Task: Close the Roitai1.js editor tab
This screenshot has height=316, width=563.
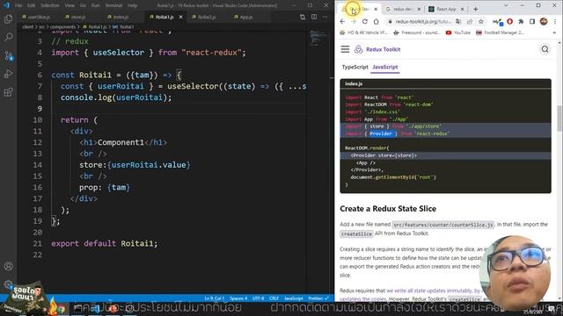Action: 180,17
